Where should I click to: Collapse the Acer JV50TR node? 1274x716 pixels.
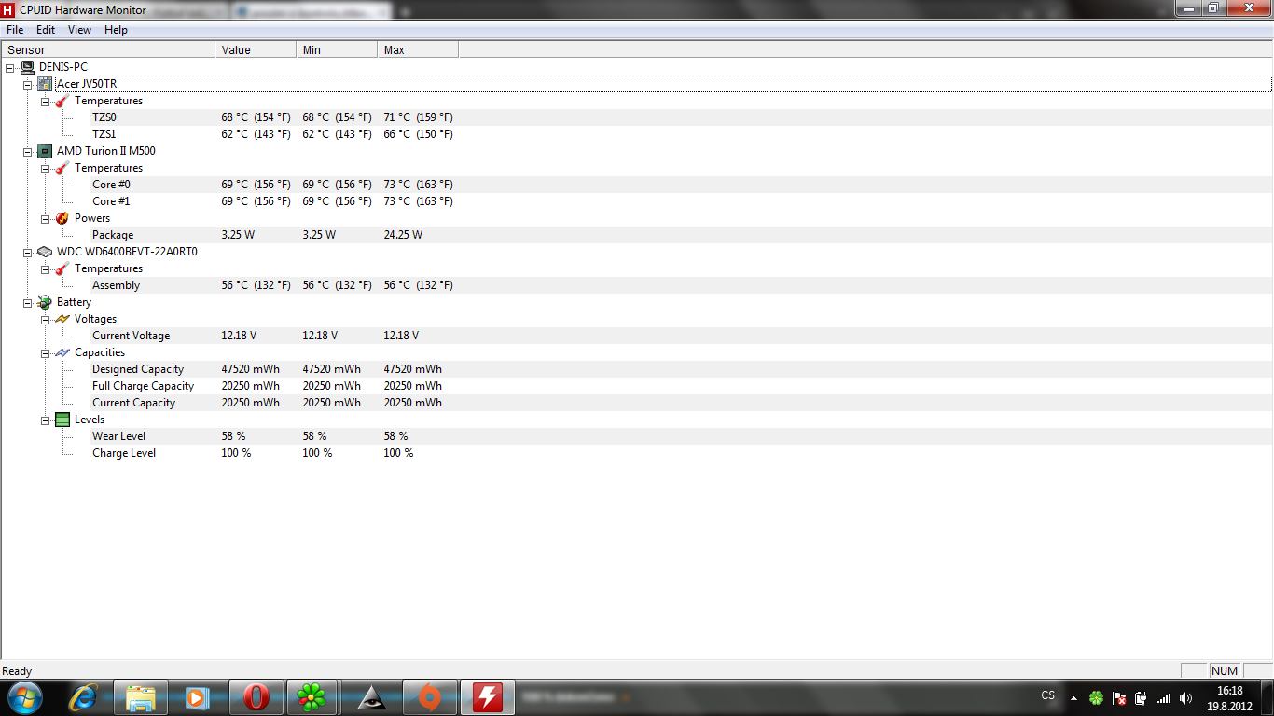pyautogui.click(x=28, y=84)
